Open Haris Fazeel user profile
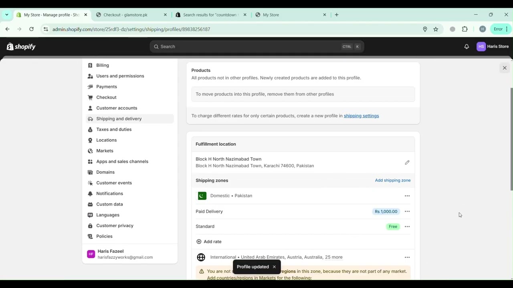This screenshot has width=513, height=288. [x=129, y=254]
